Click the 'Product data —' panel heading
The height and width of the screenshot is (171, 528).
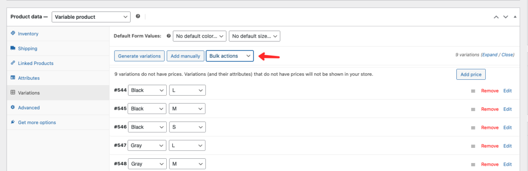point(29,17)
